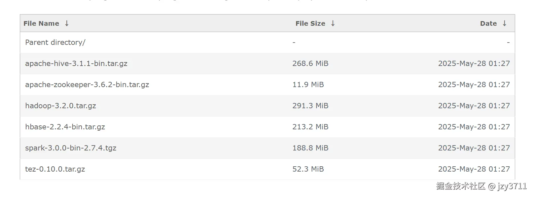Open the Parent directory link
533x197 pixels.
pyautogui.click(x=55, y=43)
